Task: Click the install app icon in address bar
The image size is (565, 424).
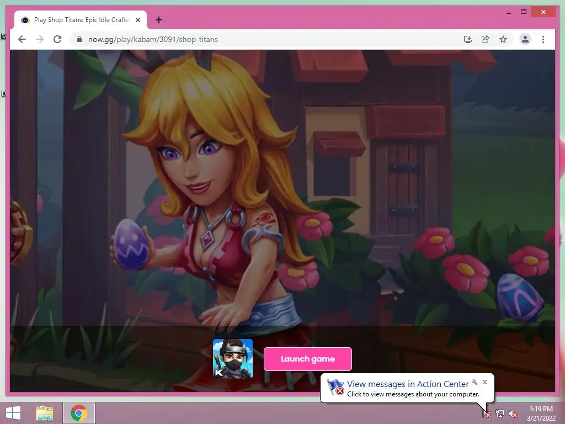Action: coord(468,39)
